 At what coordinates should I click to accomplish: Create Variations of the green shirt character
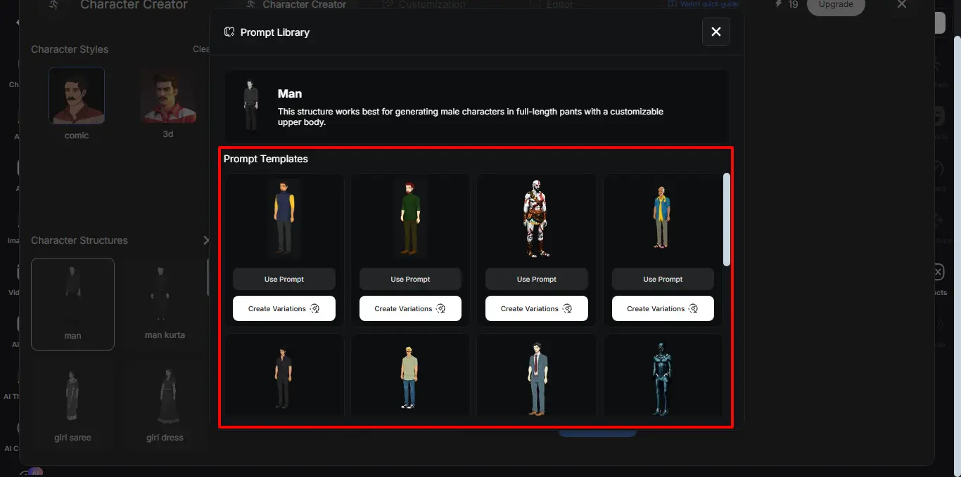click(x=410, y=308)
